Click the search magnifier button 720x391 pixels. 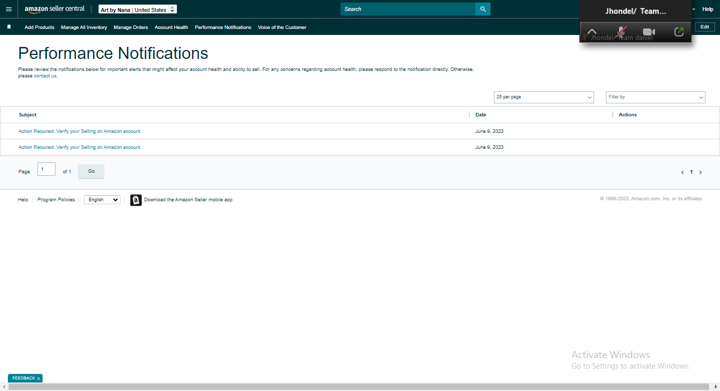click(483, 9)
